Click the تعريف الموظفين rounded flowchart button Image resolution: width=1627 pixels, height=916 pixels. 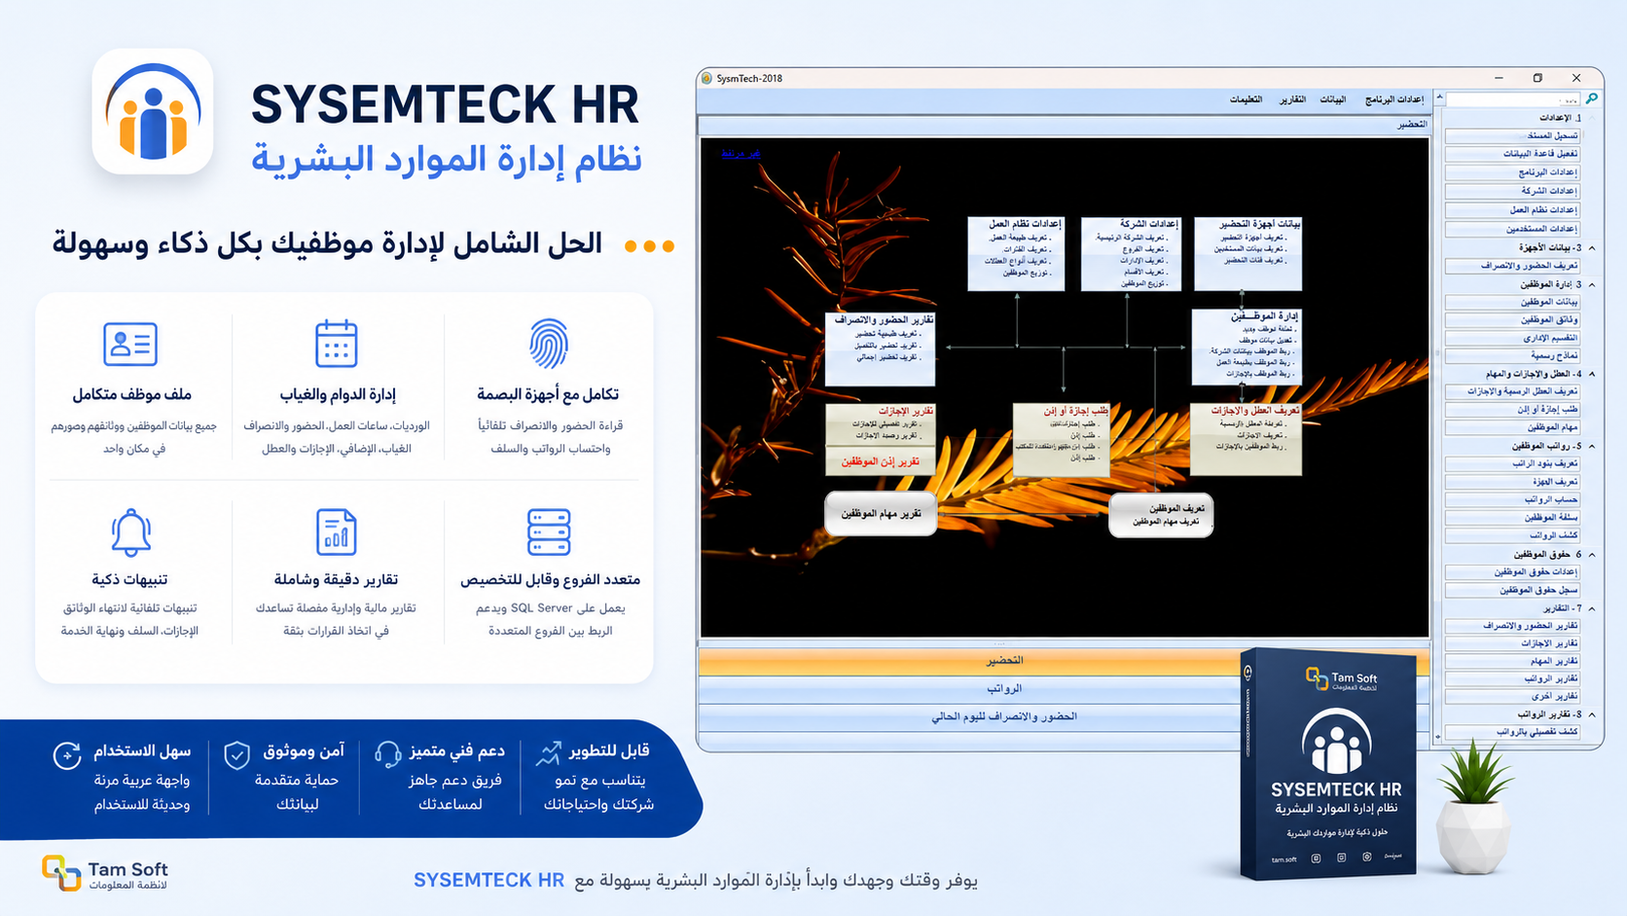tap(1161, 515)
